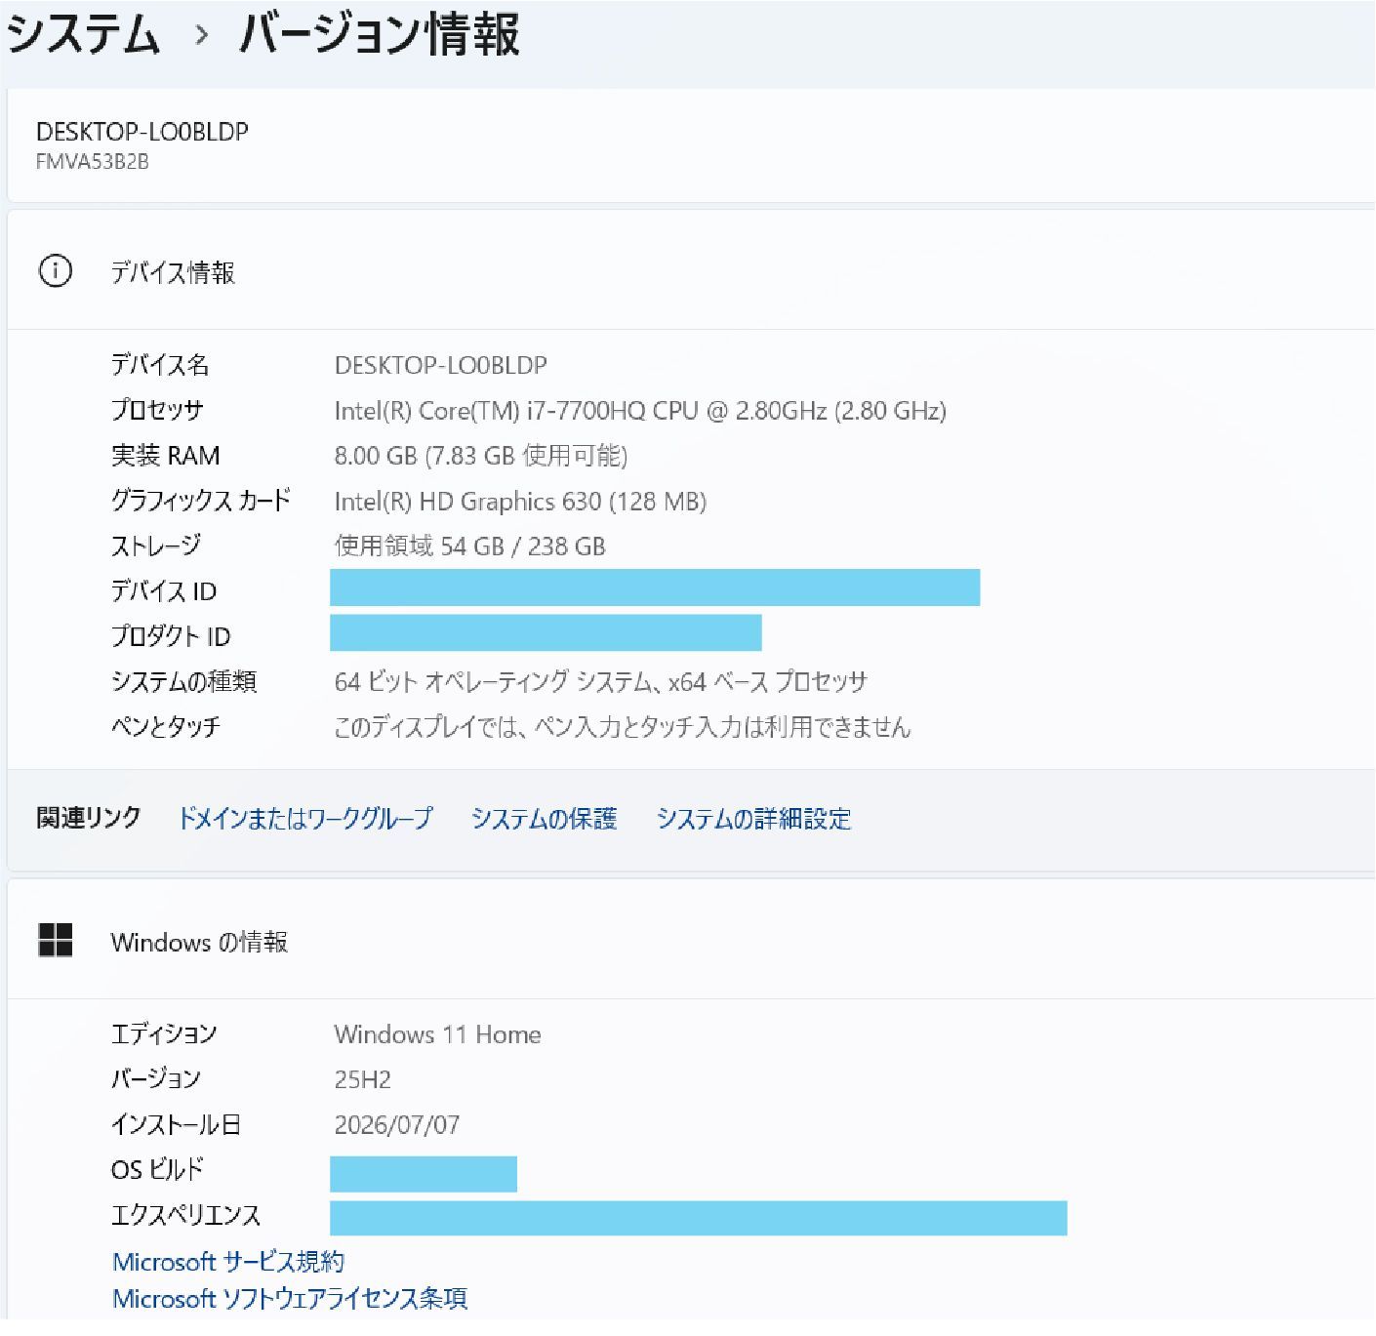Select the 8.00 GB RAM value
This screenshot has height=1336, width=1376.
pyautogui.click(x=481, y=456)
